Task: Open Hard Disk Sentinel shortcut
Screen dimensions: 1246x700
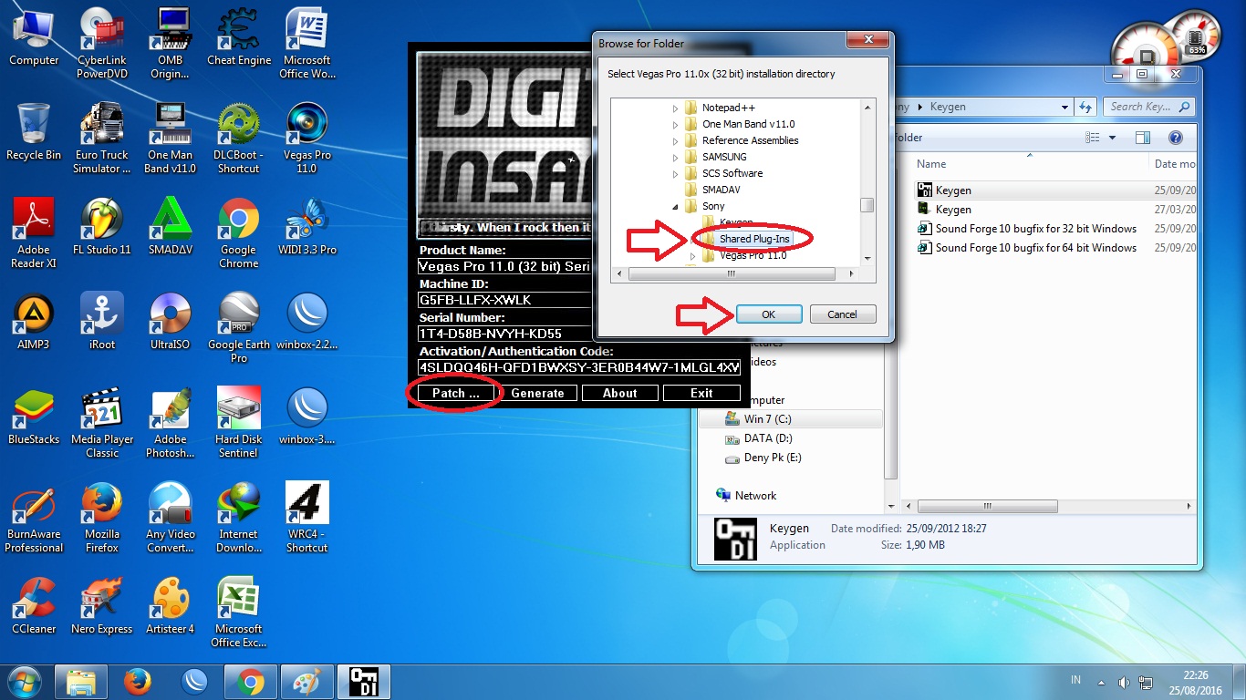Action: click(239, 422)
